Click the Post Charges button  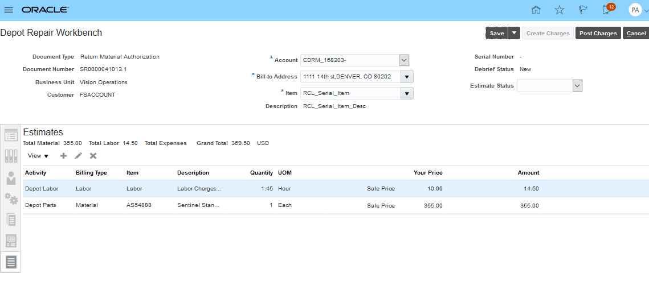[598, 34]
